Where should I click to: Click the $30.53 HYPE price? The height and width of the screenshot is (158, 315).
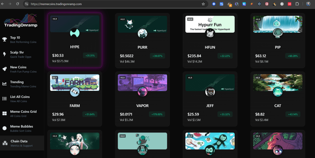[x=58, y=55]
